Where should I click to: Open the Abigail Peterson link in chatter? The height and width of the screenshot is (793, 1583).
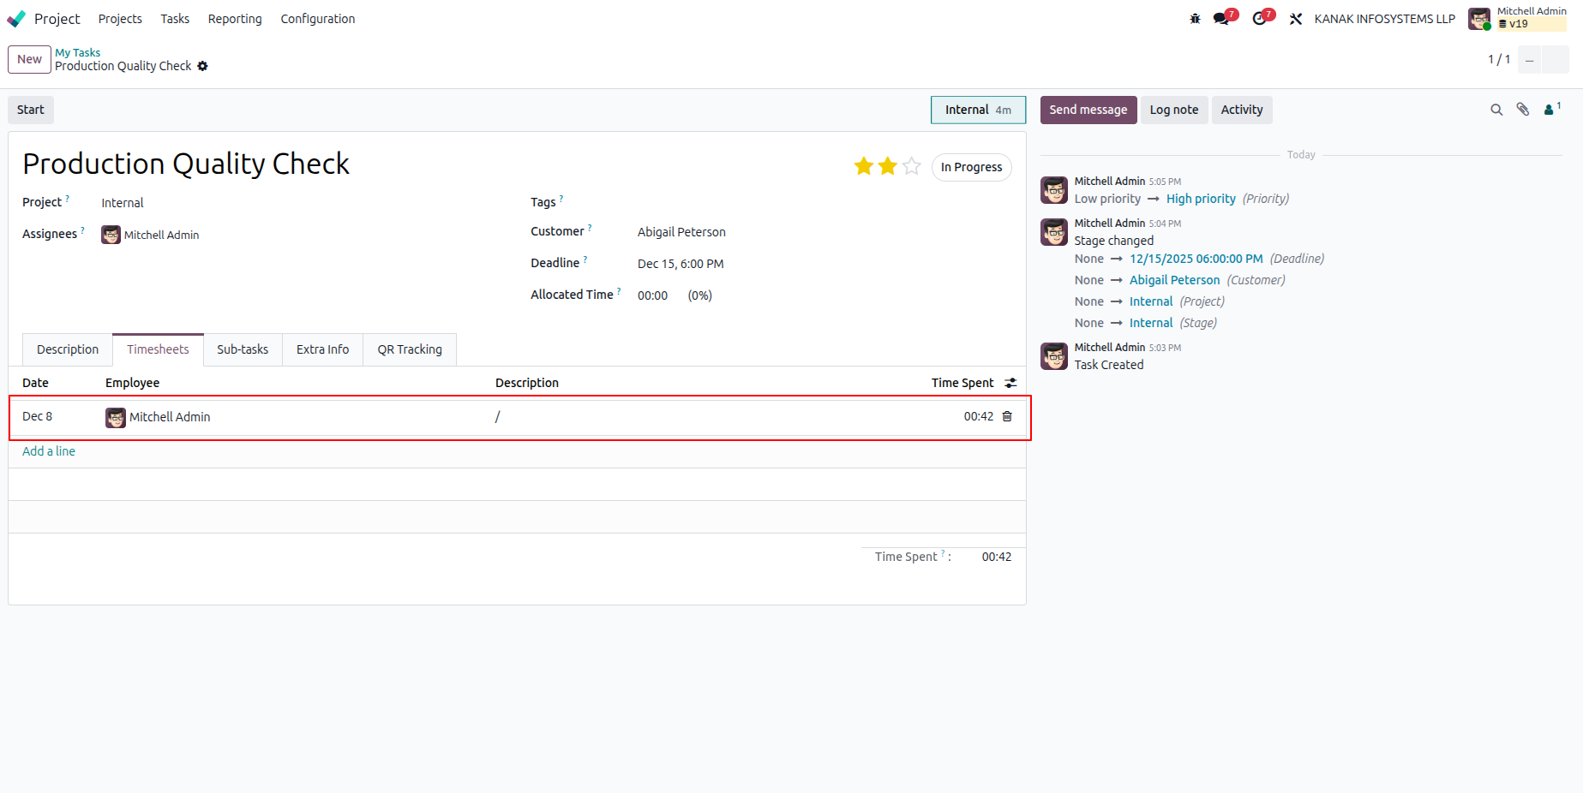tap(1174, 280)
